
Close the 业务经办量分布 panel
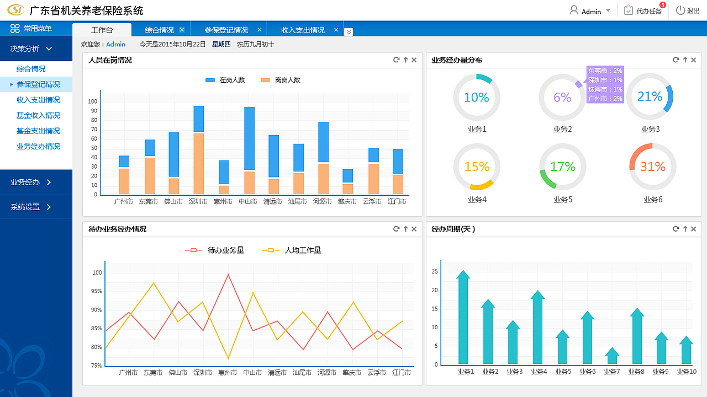(x=694, y=60)
